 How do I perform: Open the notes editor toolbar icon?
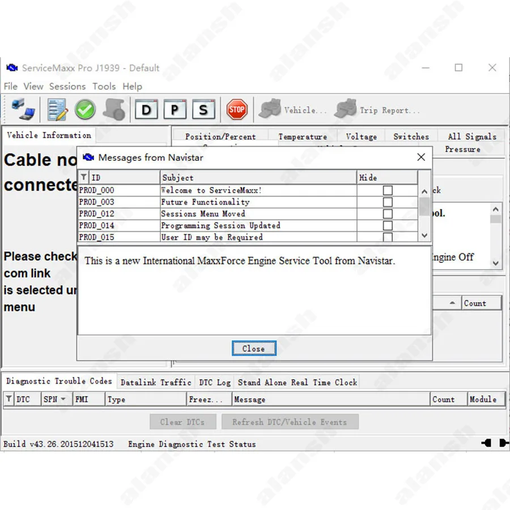tap(57, 109)
